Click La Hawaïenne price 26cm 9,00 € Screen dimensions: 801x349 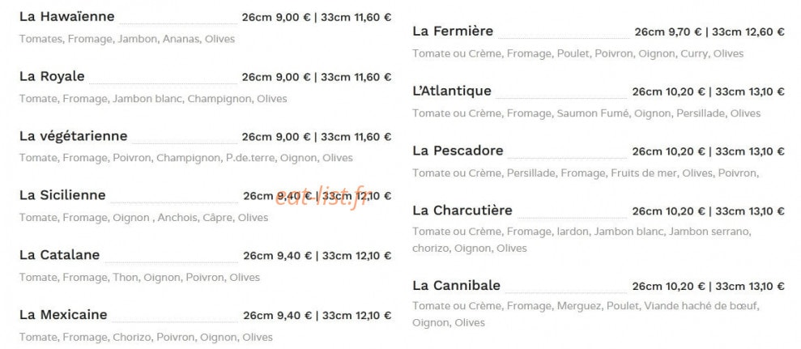276,17
